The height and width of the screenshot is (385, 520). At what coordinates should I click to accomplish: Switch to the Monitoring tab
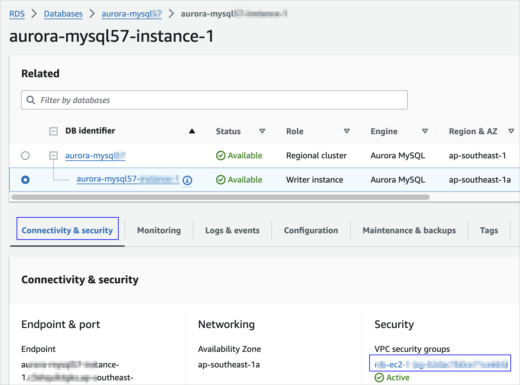(159, 230)
